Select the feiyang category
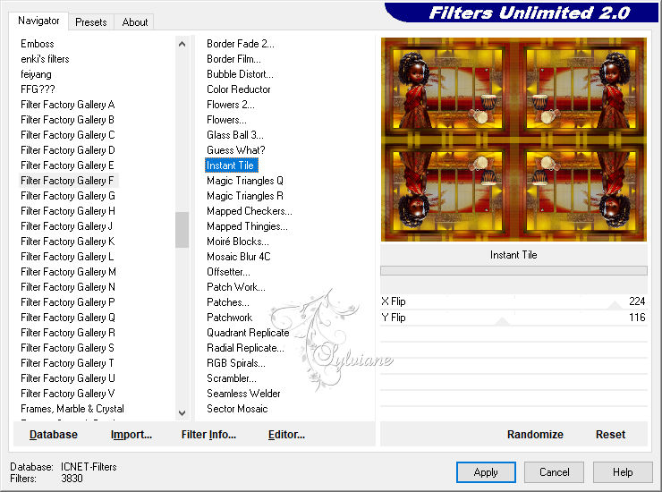 point(36,74)
